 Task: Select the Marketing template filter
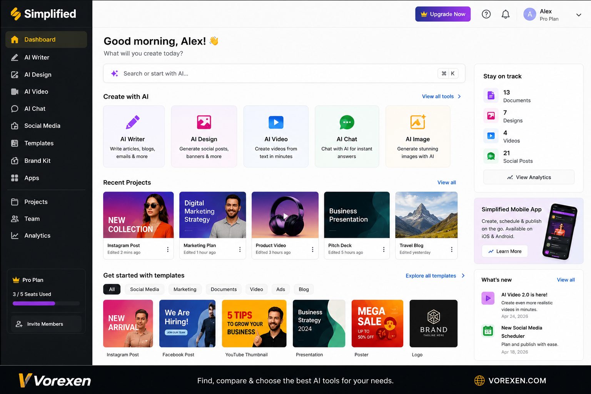185,289
